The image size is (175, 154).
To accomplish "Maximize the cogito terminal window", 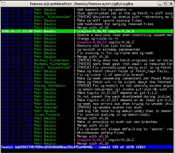I will coord(165,4).
